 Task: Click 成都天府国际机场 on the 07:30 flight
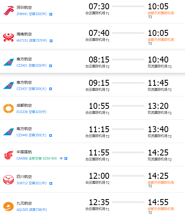point(161,13)
